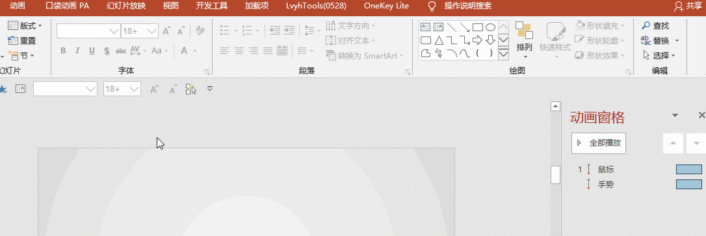Viewport: 706px width, 236px height.
Task: Select the triangle shape
Action: point(438,40)
